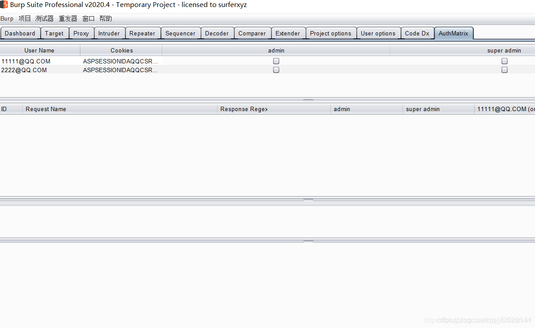The width and height of the screenshot is (535, 328).
Task: Select the cookie cell for 11111@QQ.COM
Action: click(121, 61)
